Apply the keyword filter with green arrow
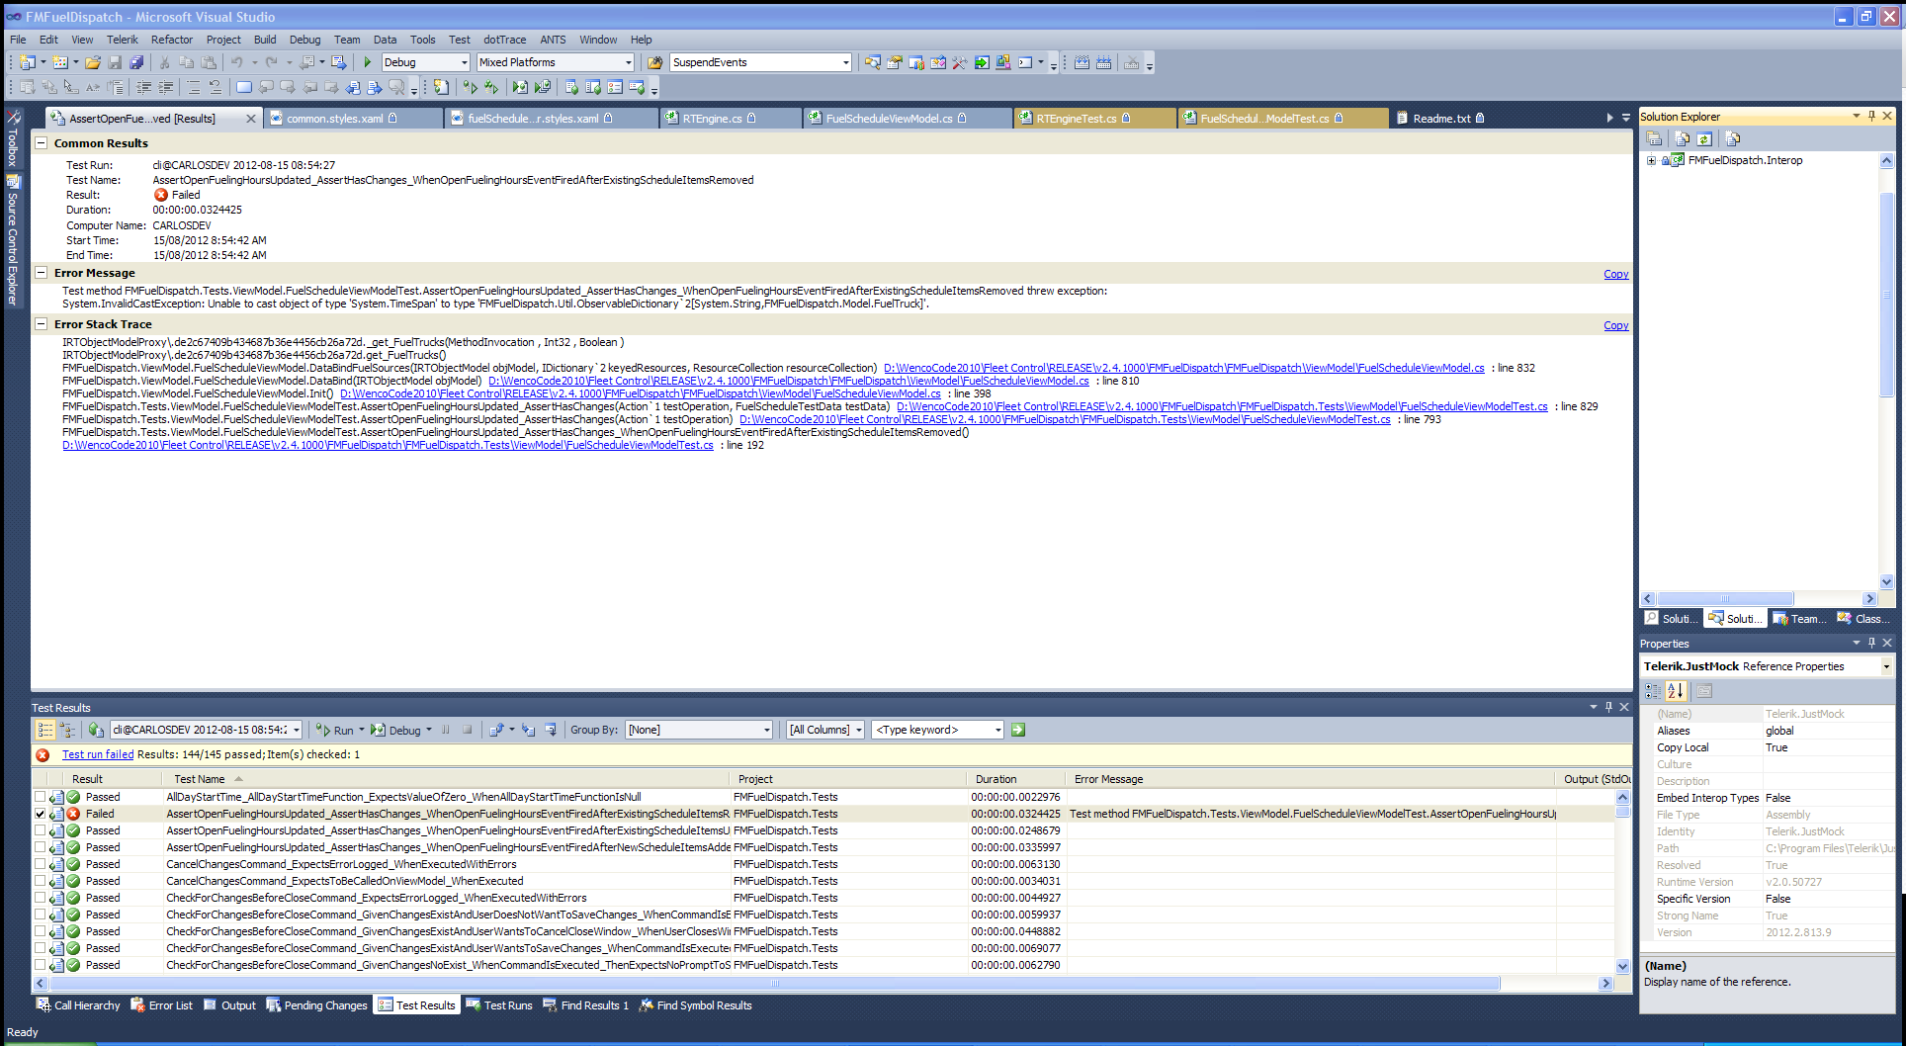 click(x=1018, y=730)
